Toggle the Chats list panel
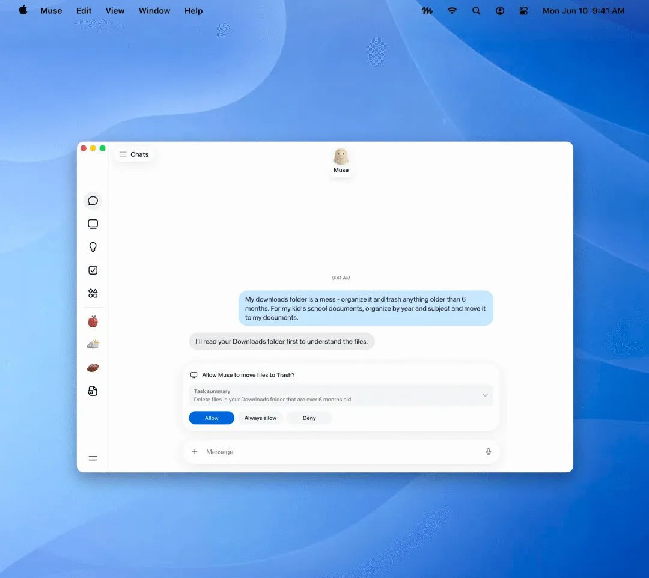649x578 pixels. (134, 154)
